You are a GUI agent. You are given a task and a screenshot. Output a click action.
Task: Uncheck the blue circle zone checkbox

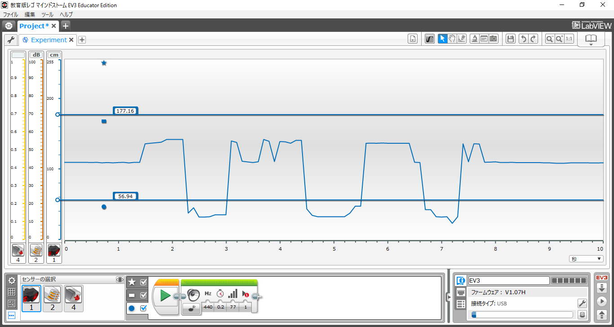point(144,308)
